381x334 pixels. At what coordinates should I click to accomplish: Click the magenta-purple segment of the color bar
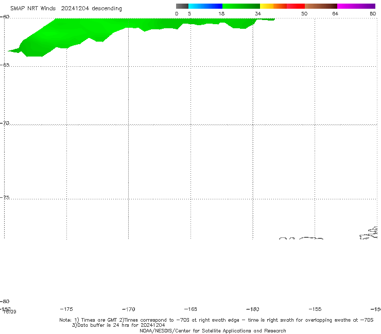(x=356, y=6)
